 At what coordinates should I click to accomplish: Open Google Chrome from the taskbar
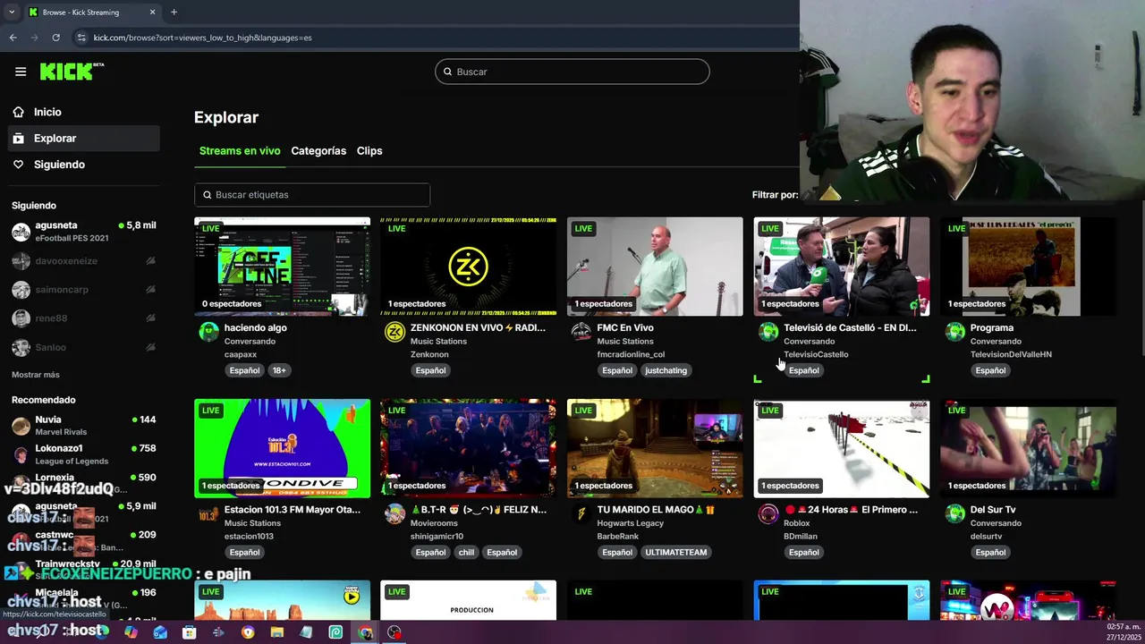point(365,632)
